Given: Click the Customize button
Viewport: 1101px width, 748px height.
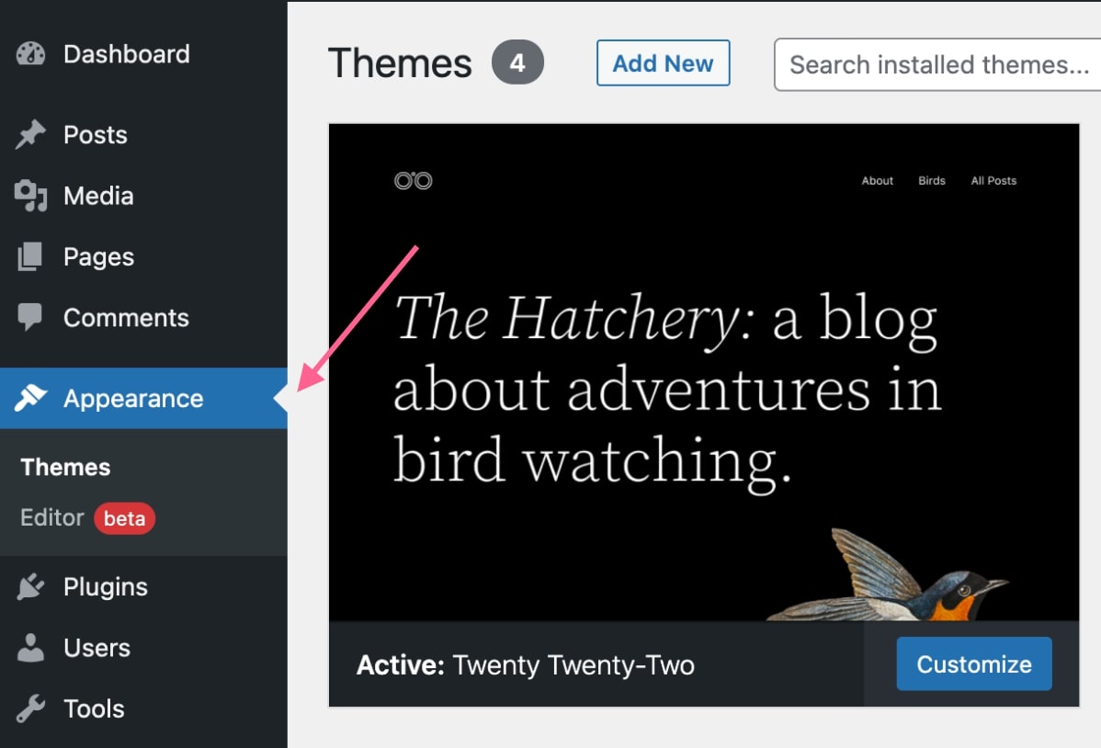Looking at the screenshot, I should (x=974, y=663).
